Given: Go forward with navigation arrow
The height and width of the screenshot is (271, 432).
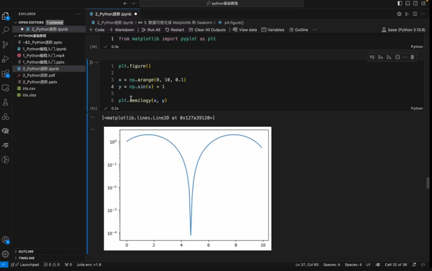Looking at the screenshot, I should (x=133, y=3).
